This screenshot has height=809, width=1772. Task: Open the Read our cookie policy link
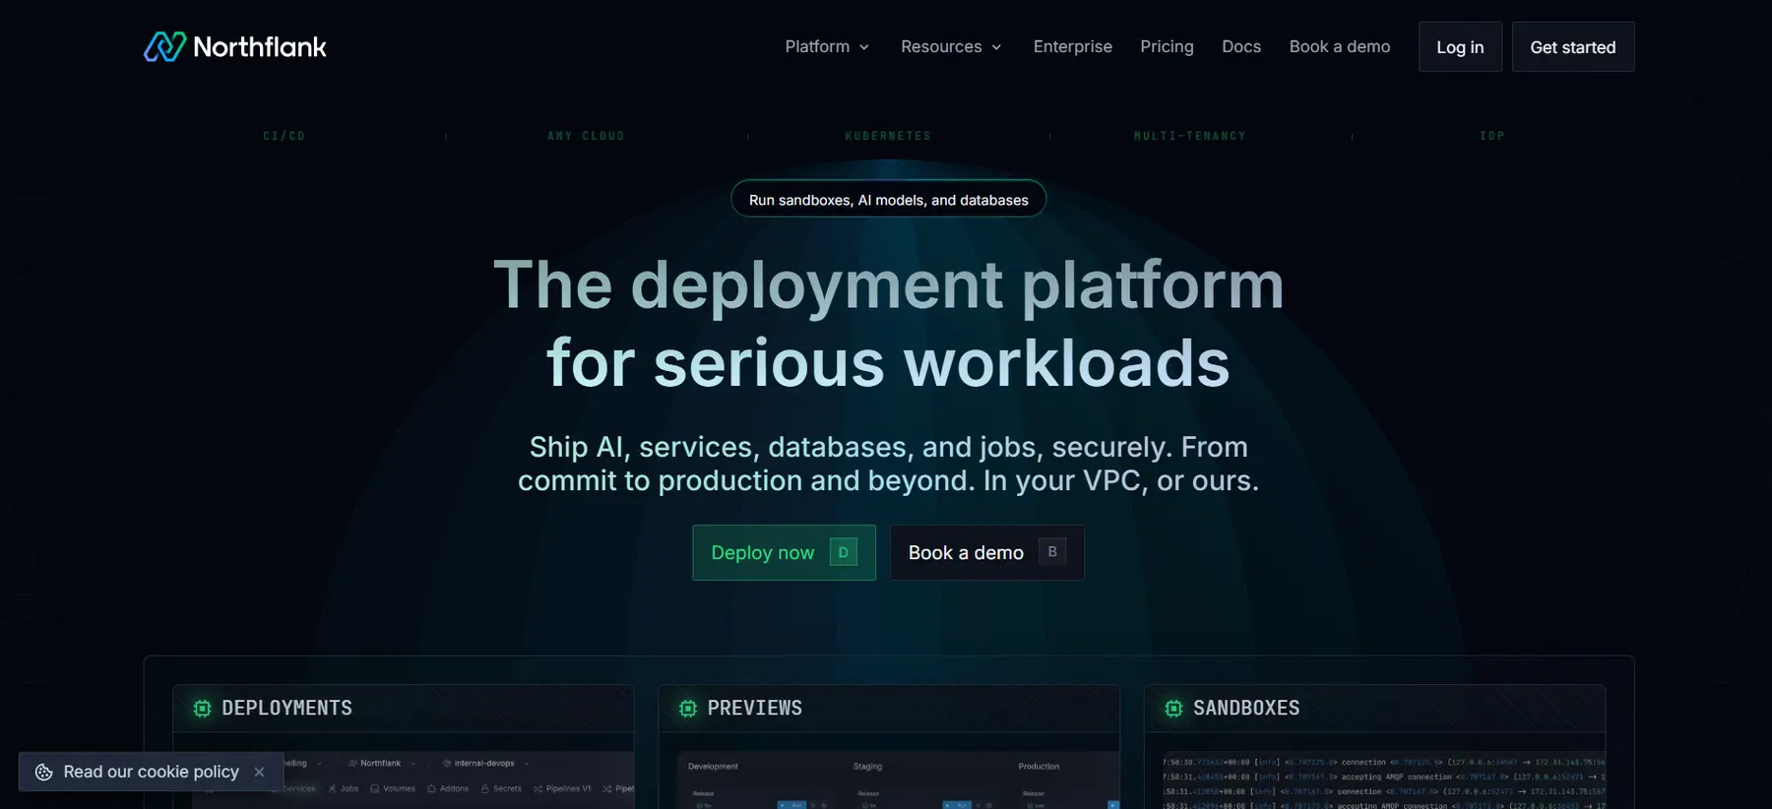click(x=152, y=773)
